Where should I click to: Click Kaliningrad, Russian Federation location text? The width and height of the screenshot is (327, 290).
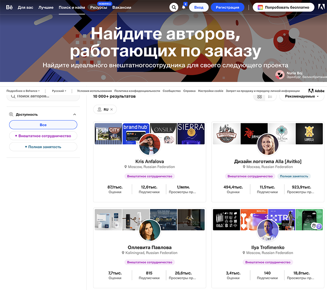point(151,253)
